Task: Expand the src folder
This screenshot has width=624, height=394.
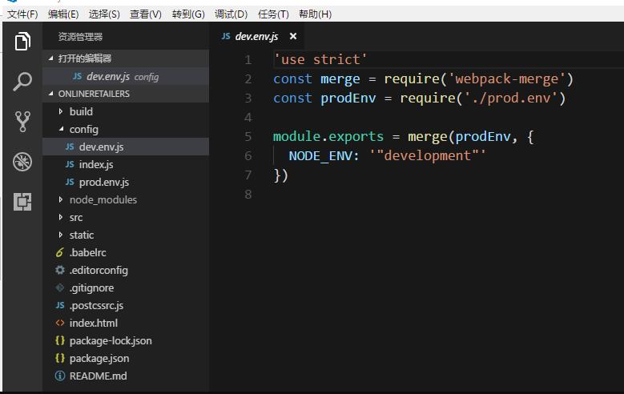Action: tap(61, 217)
